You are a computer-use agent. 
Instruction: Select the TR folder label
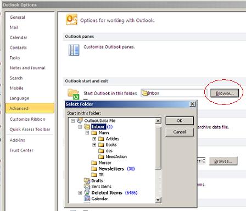(x=101, y=175)
